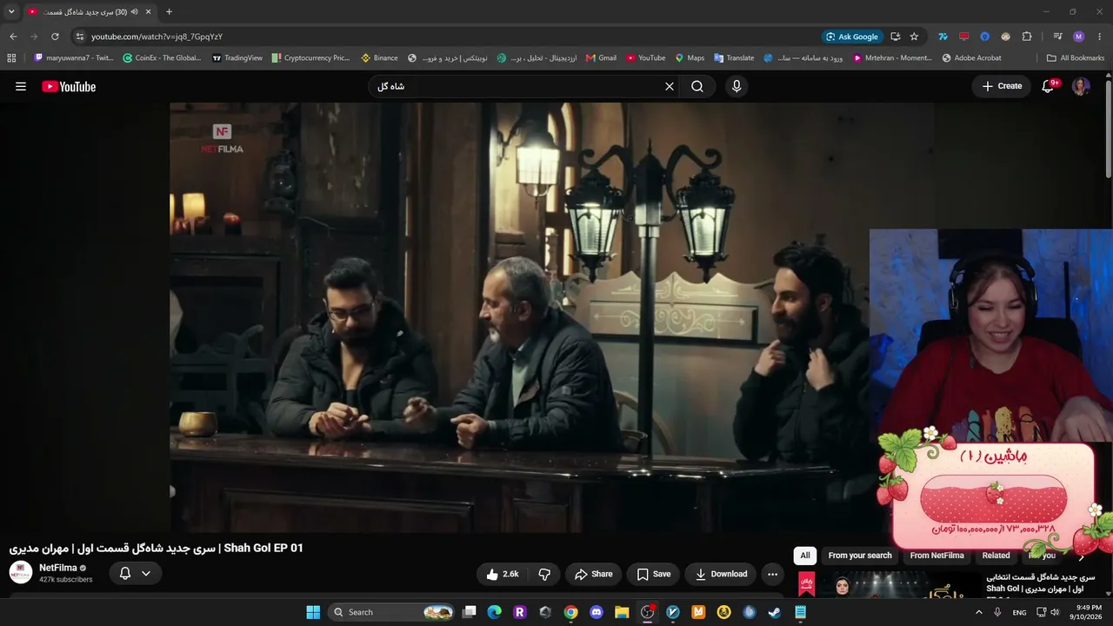Open the Extensions puzzle icon
The height and width of the screenshot is (626, 1113).
click(x=1027, y=37)
